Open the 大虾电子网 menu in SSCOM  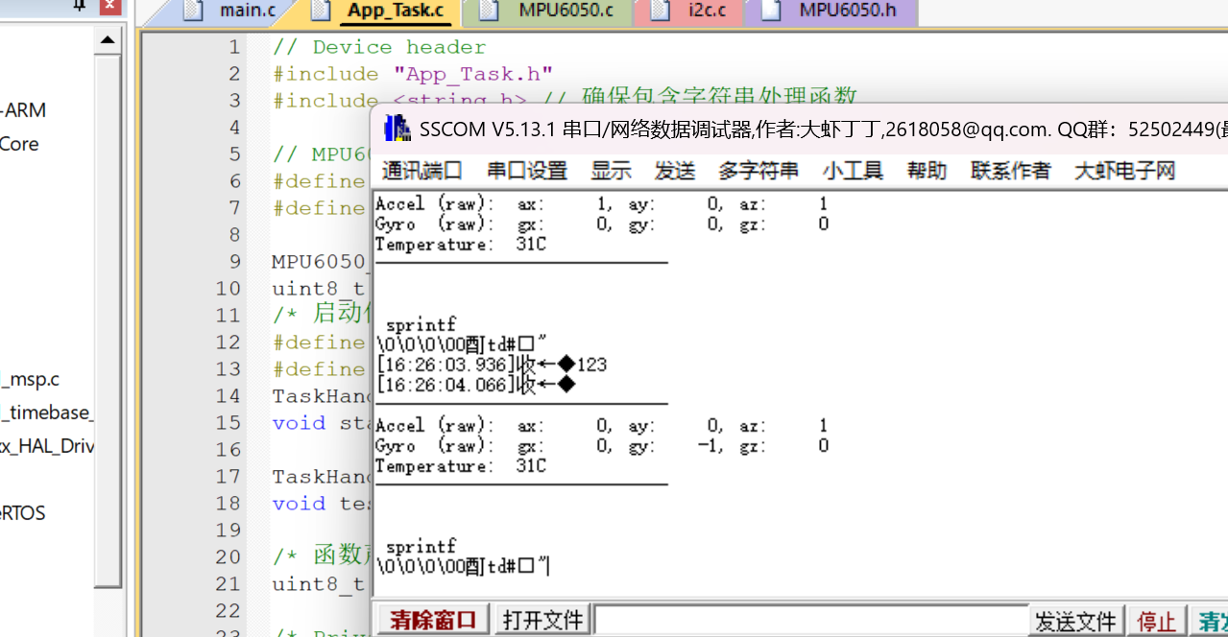click(1124, 171)
